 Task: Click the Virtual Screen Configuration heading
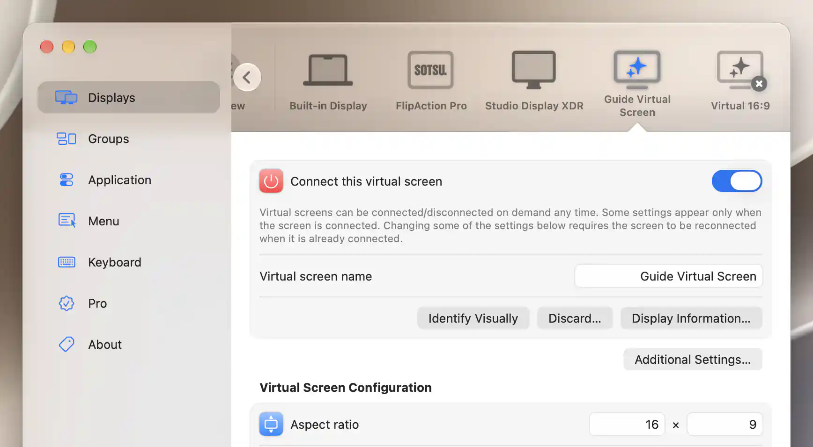pos(346,388)
